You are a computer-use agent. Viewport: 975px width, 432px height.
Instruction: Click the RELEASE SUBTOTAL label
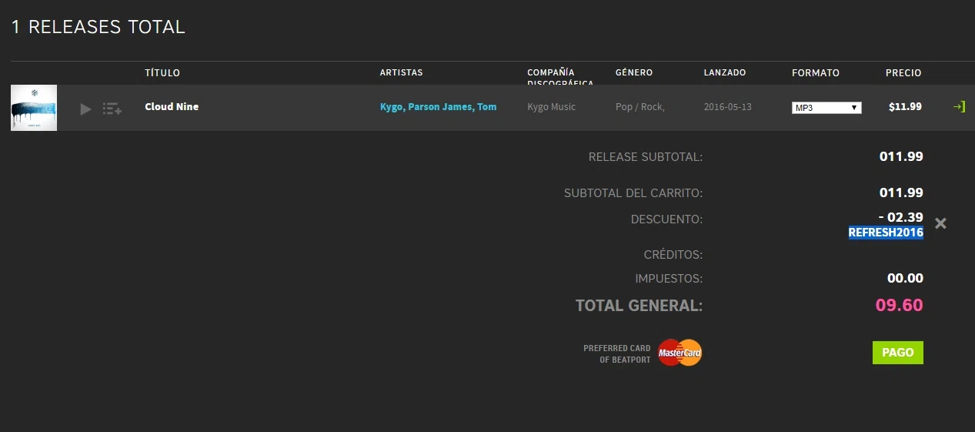click(646, 157)
